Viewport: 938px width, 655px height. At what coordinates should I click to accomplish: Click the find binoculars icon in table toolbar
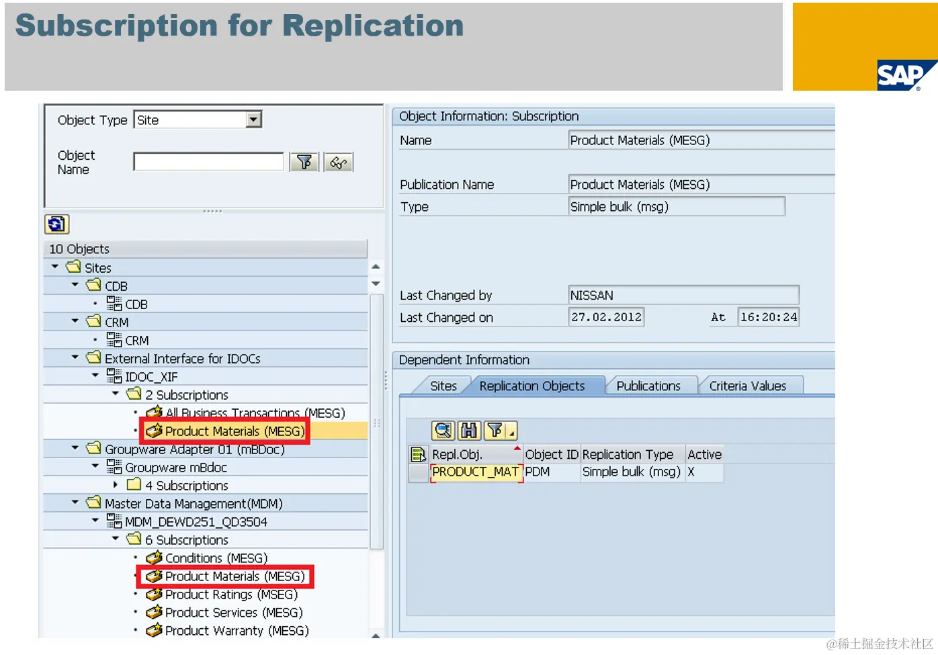point(469,430)
